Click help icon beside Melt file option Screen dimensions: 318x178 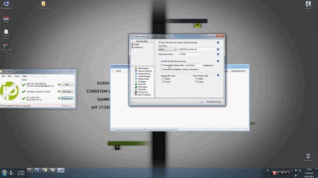[x=218, y=61]
